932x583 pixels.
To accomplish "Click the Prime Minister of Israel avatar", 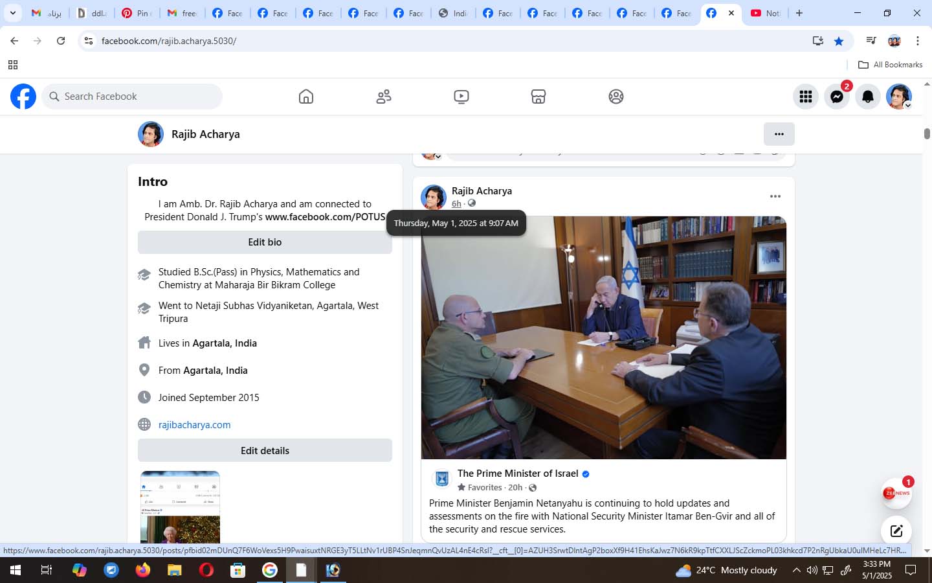I will [x=442, y=479].
